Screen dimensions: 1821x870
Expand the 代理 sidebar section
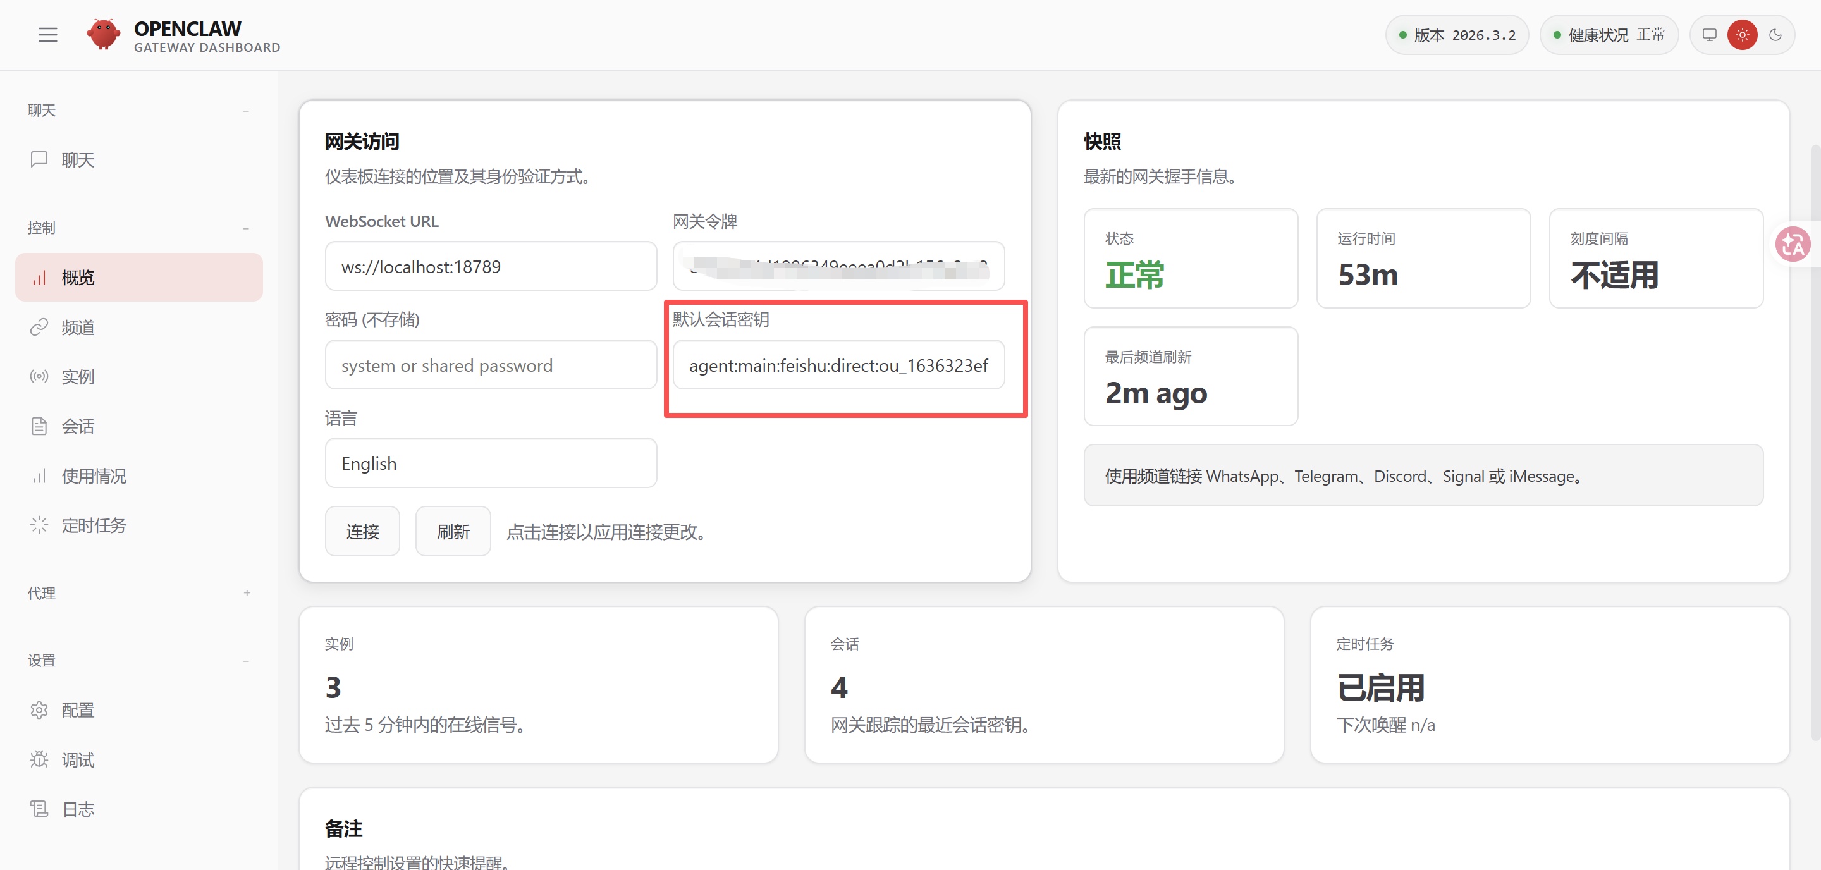click(x=247, y=593)
